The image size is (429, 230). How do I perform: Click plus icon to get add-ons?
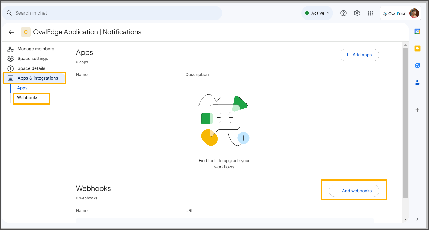tap(417, 110)
